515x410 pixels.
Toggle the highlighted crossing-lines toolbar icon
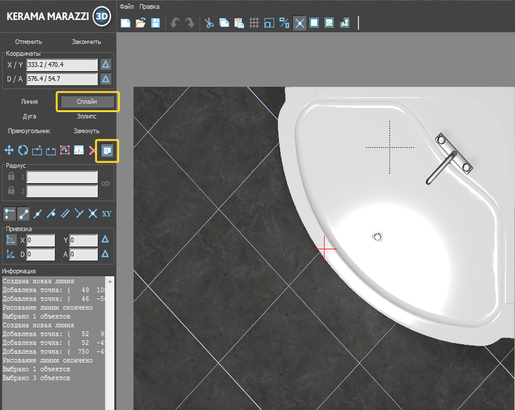(299, 23)
